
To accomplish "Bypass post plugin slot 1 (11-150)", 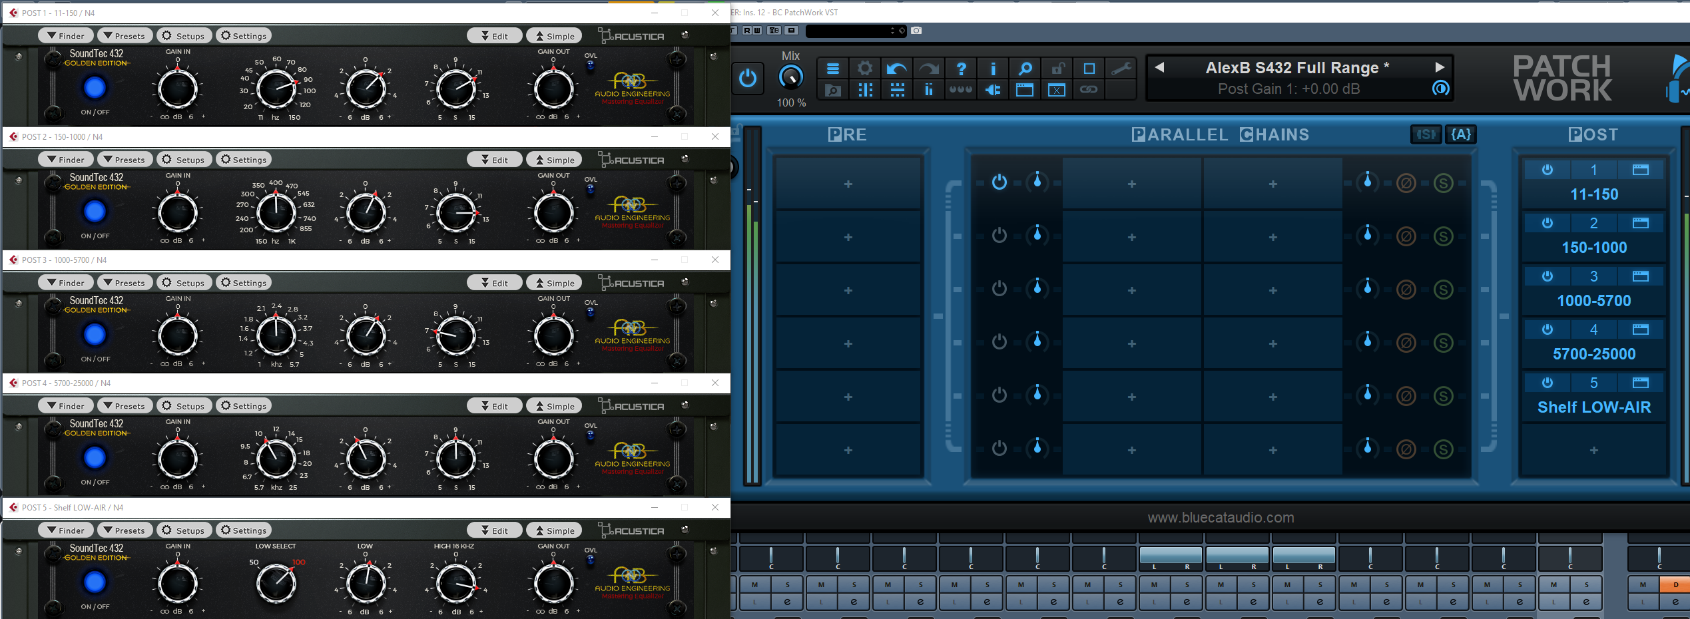I will [x=1548, y=170].
